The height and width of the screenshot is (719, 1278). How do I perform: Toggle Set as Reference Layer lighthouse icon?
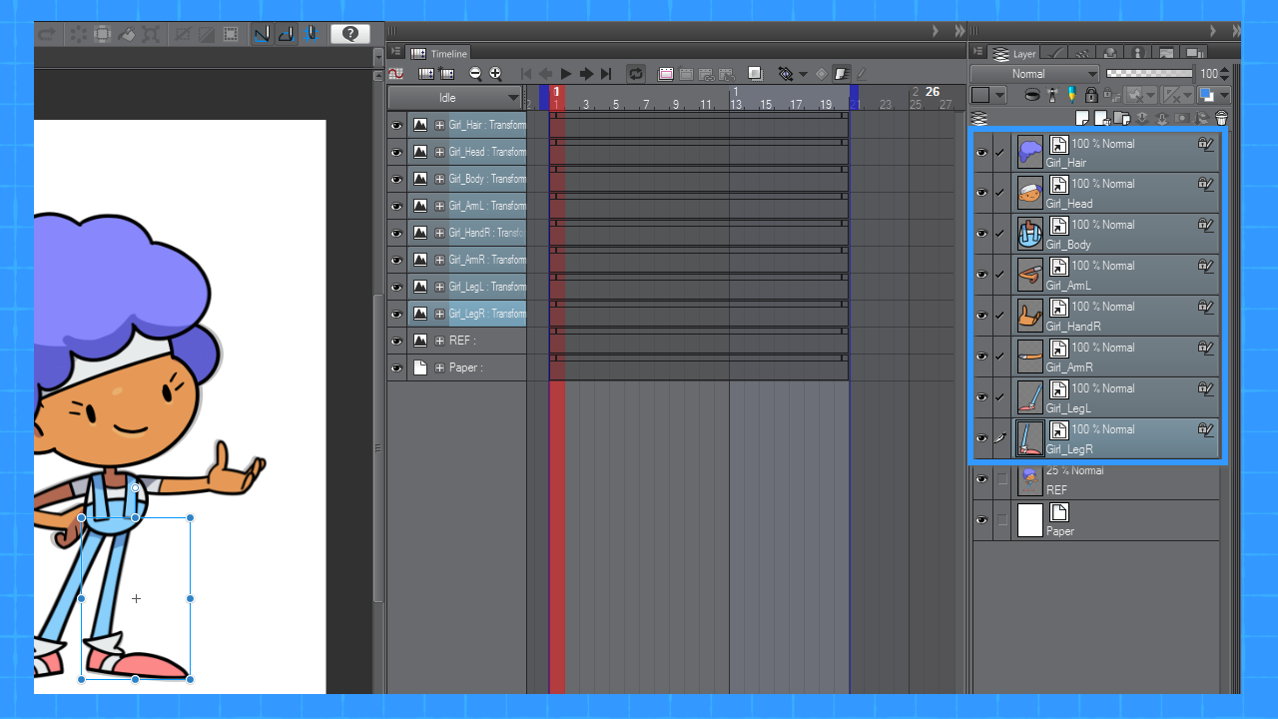coord(1053,95)
